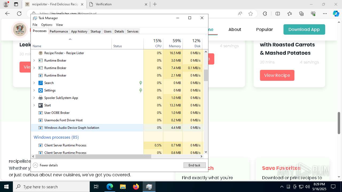Image resolution: width=342 pixels, height=192 pixels.
Task: Add page to favorites star in Edge
Action: 251,14
